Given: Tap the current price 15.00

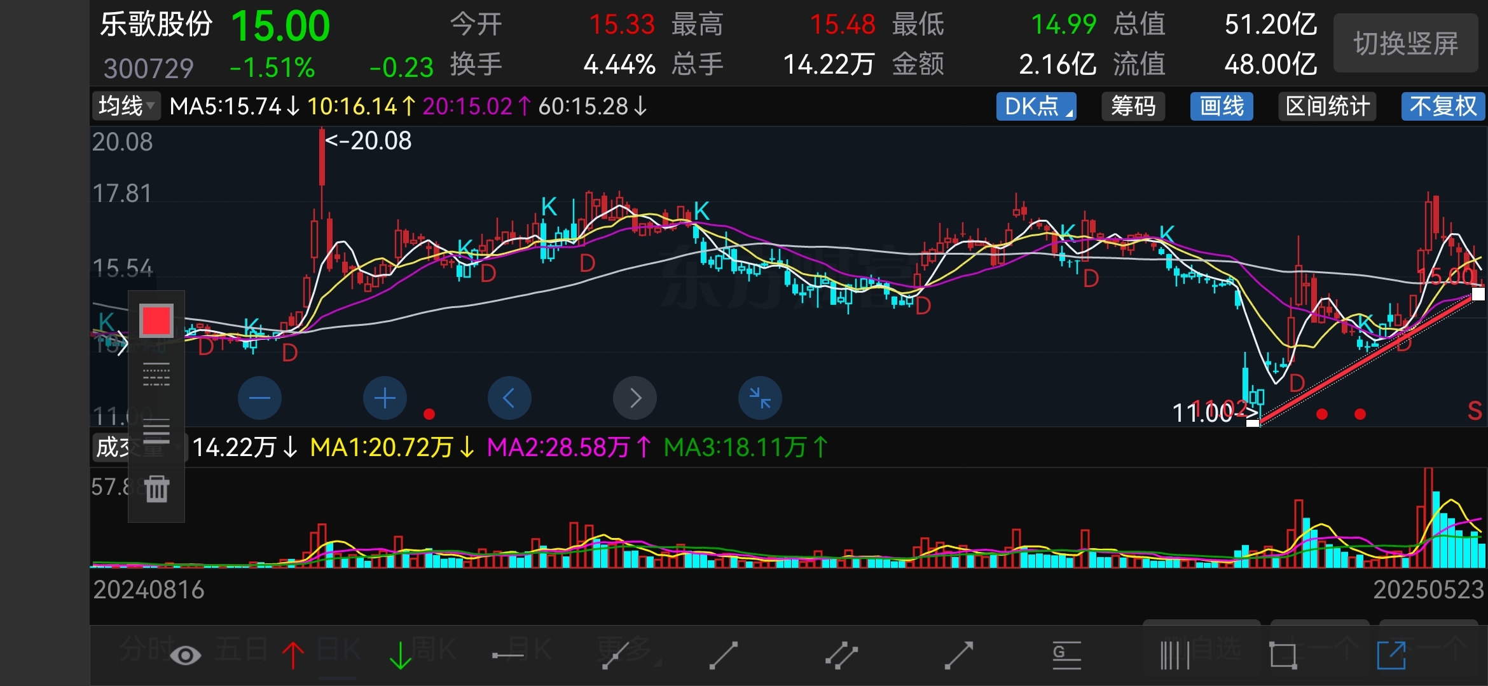Looking at the screenshot, I should [x=280, y=26].
